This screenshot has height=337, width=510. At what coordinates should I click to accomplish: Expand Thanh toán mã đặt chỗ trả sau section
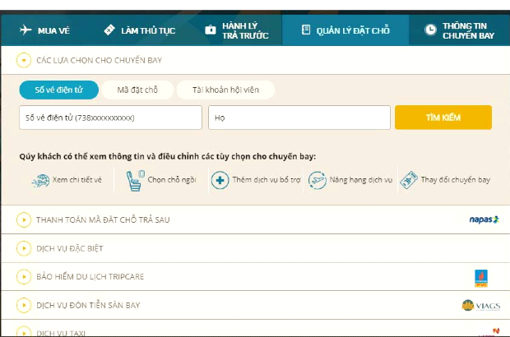tap(24, 219)
